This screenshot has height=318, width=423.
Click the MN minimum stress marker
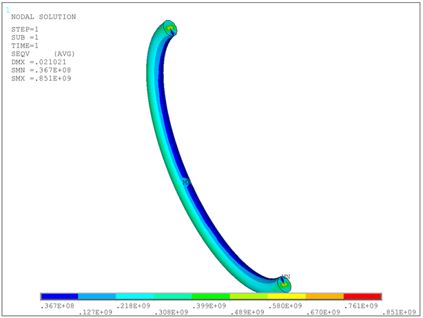(x=286, y=277)
